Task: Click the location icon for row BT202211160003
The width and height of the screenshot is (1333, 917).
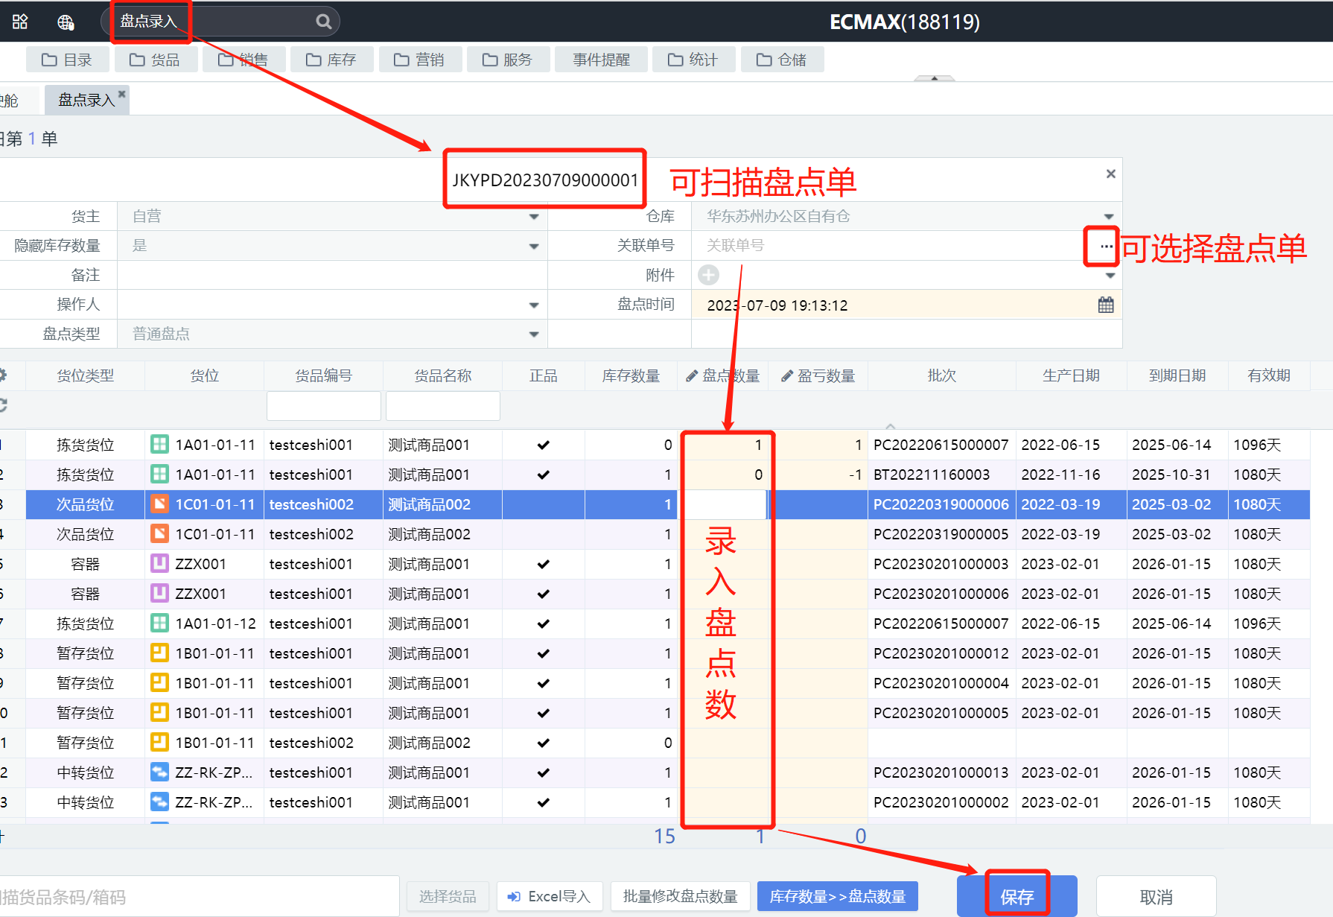Action: tap(159, 475)
